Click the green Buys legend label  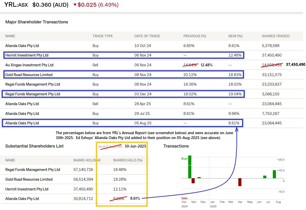[x=184, y=159]
